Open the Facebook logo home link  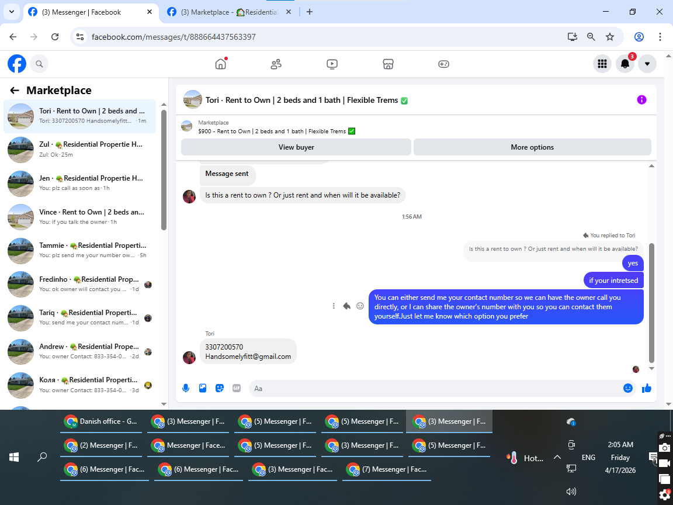[x=17, y=64]
